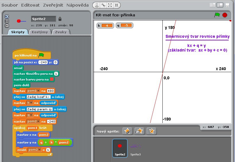Select the scissors delete tool
235x162 pixels.
click(x=103, y=5)
